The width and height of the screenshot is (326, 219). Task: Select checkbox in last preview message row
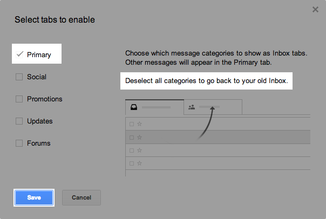coord(131,163)
